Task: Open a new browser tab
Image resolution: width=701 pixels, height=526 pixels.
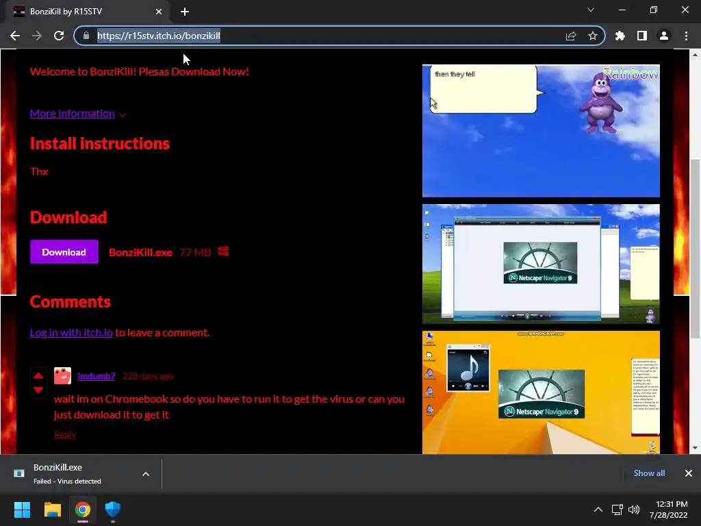Action: [x=185, y=12]
